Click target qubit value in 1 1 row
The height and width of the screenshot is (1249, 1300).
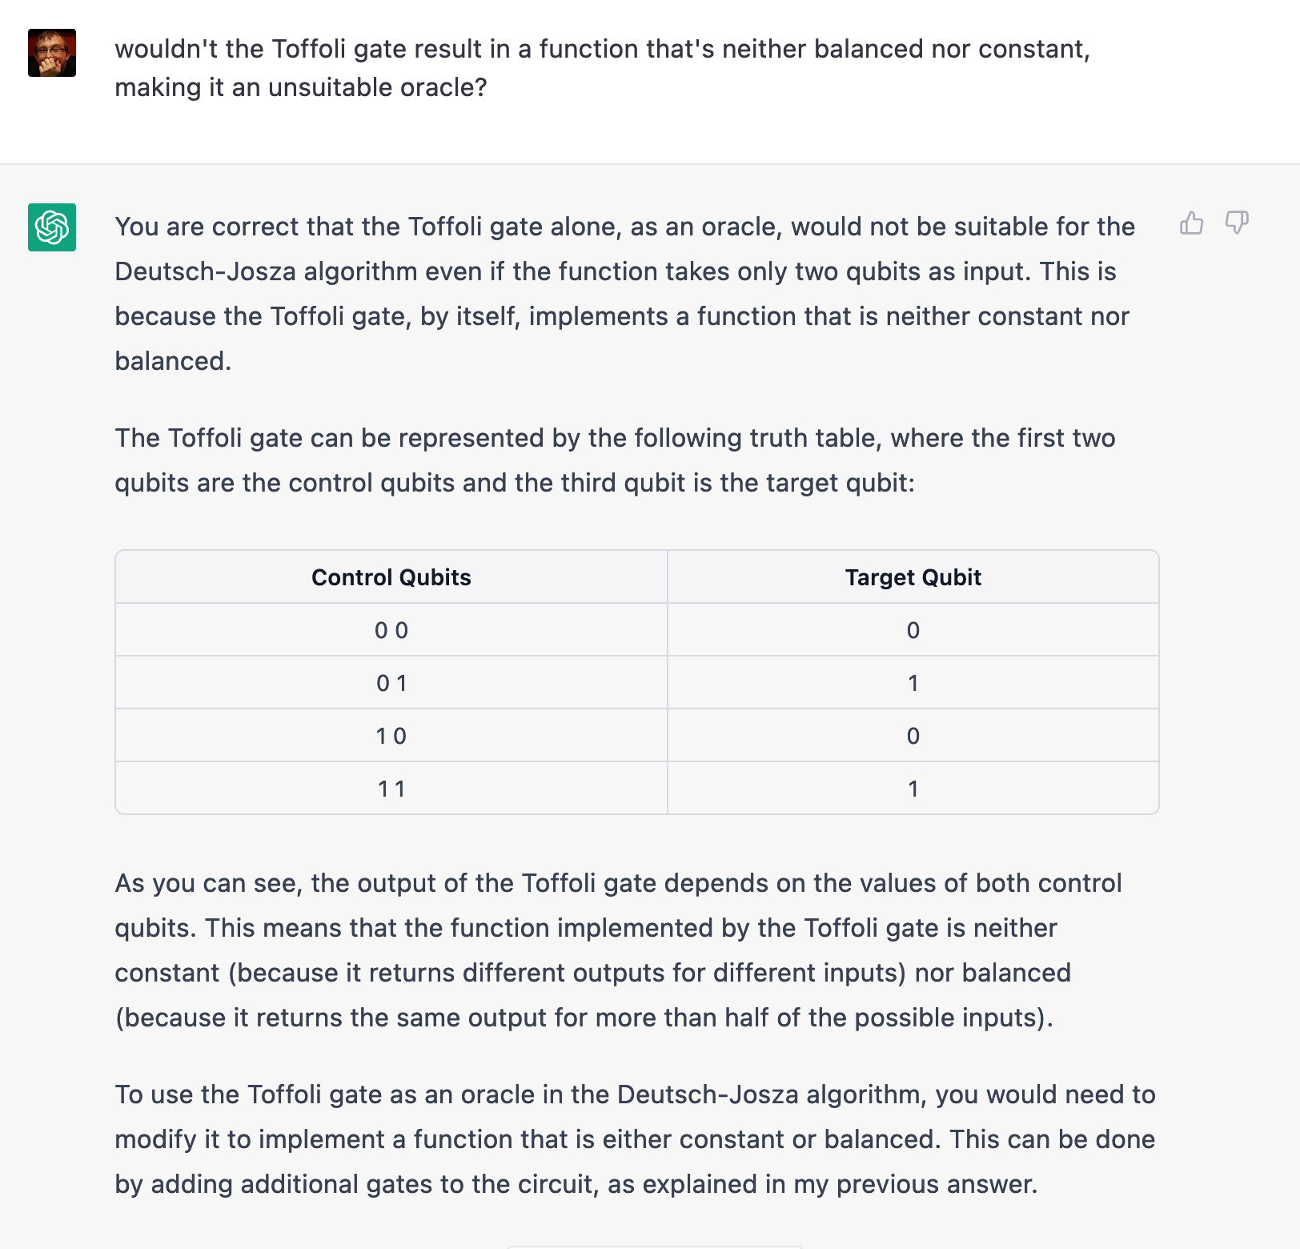click(x=913, y=789)
